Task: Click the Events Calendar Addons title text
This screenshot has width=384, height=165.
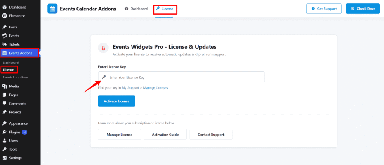Action: click(x=88, y=9)
